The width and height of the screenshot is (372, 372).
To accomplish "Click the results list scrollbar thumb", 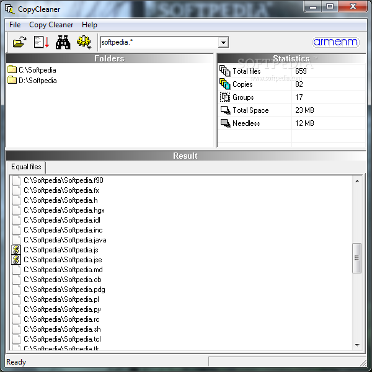I will coord(357,258).
